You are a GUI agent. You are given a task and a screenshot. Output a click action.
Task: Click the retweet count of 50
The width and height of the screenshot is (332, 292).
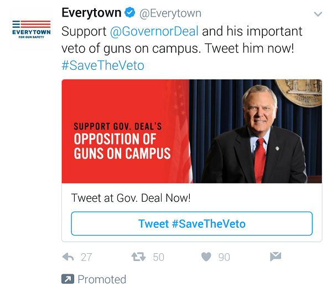click(x=158, y=257)
